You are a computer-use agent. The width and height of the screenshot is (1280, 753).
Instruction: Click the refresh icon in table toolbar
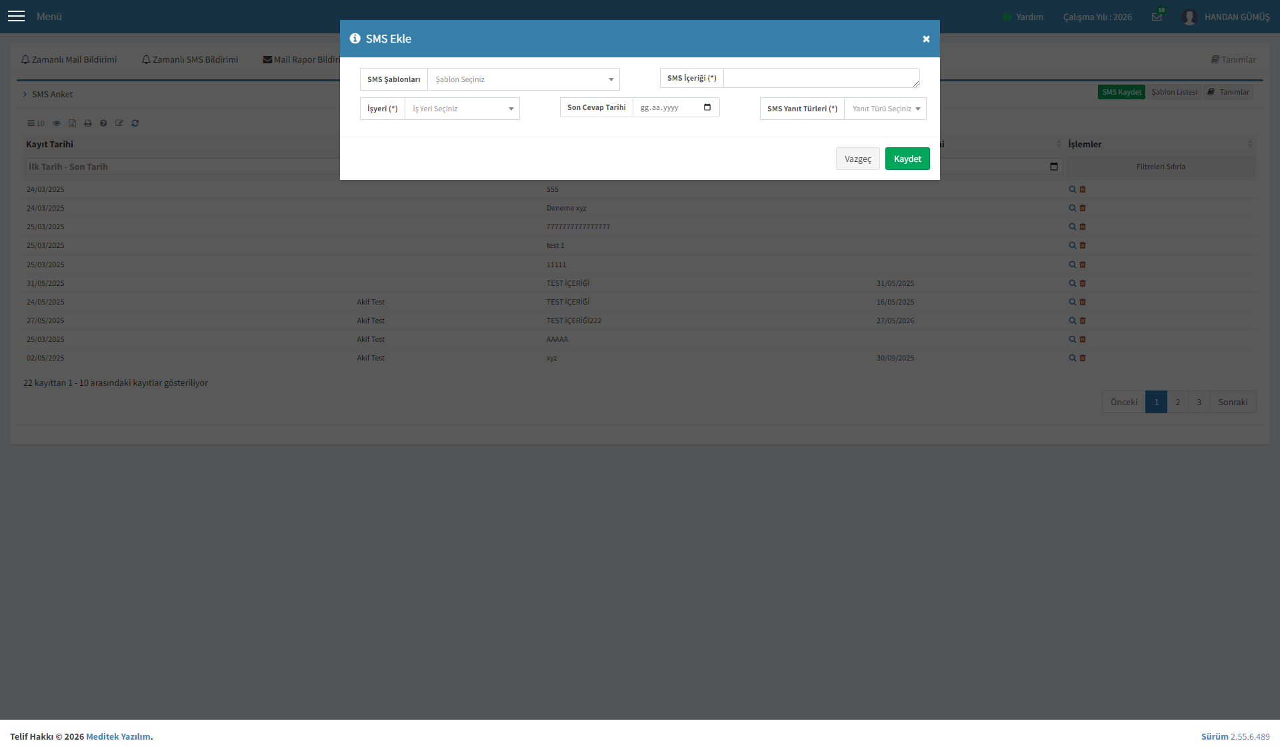[x=135, y=123]
